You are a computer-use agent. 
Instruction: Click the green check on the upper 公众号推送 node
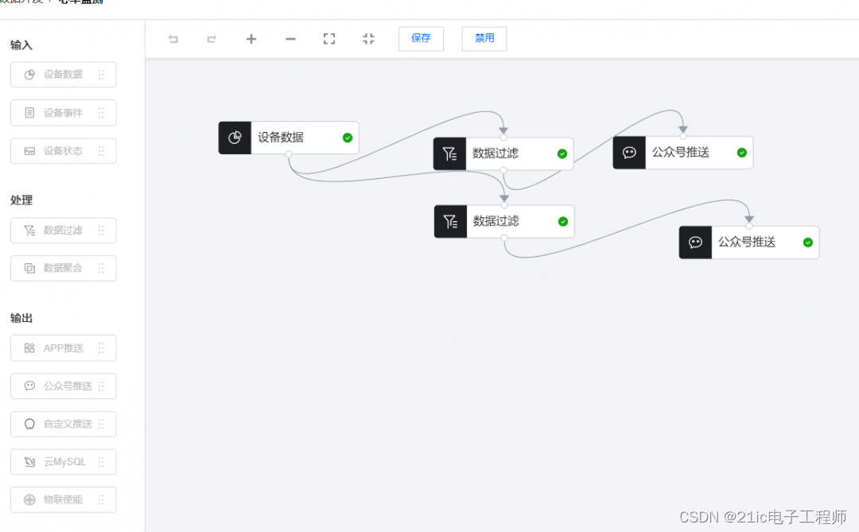[742, 153]
